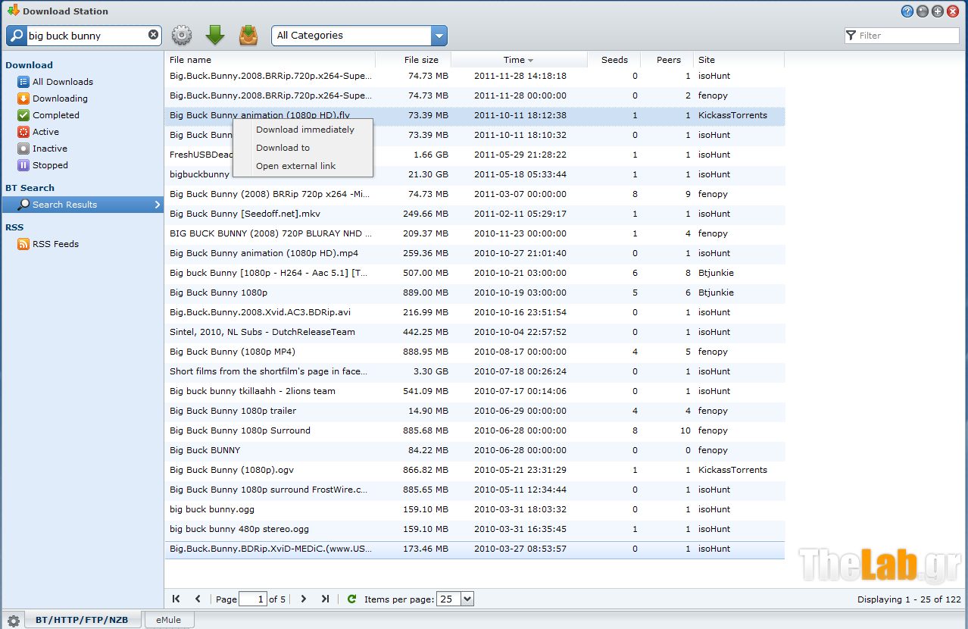Open BT search settings gear in toolbar

(x=182, y=35)
